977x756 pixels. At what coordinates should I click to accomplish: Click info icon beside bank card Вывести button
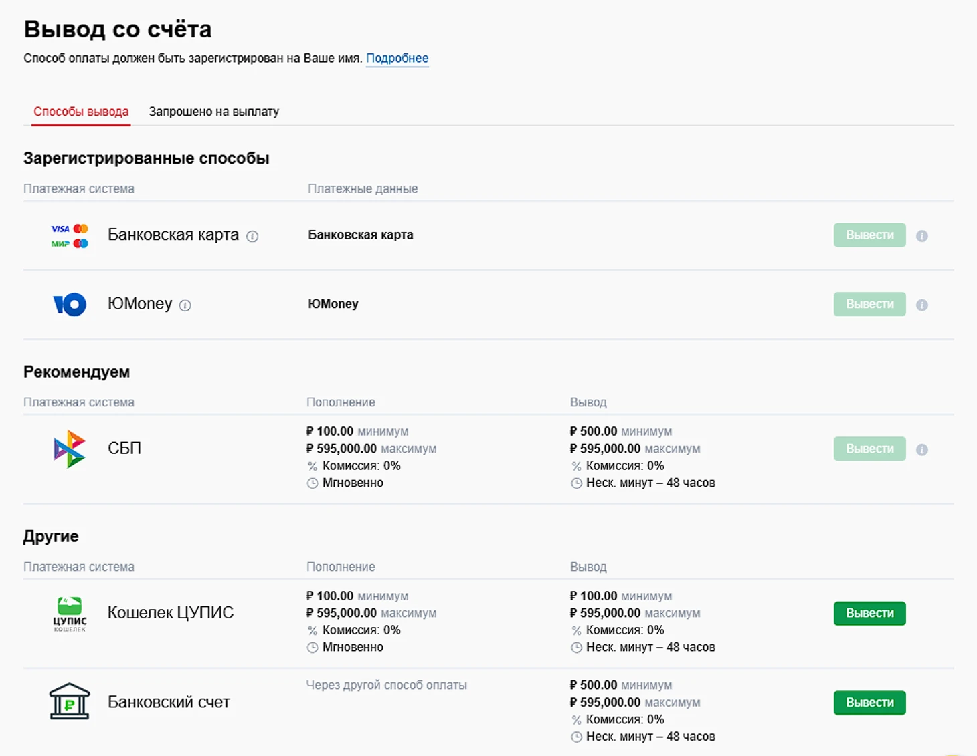922,236
